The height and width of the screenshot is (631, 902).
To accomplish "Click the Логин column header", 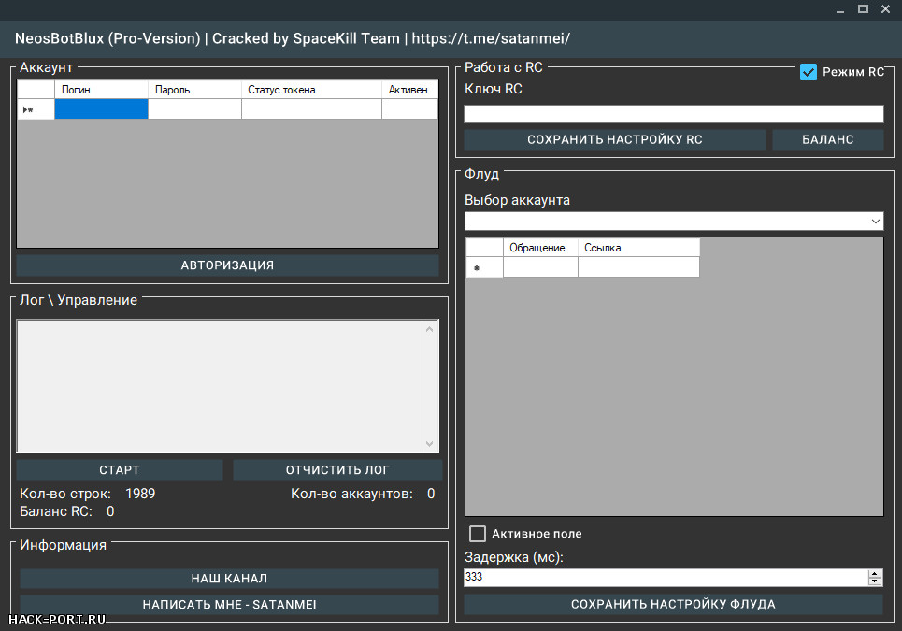I will tap(101, 90).
